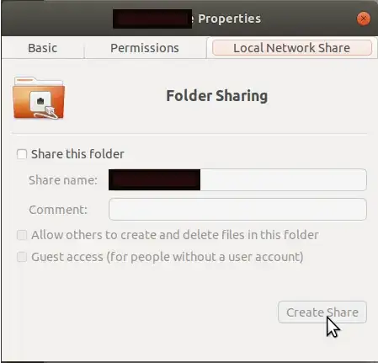The width and height of the screenshot is (378, 363).
Task: Click the orange shared folder icon
Action: tap(39, 98)
